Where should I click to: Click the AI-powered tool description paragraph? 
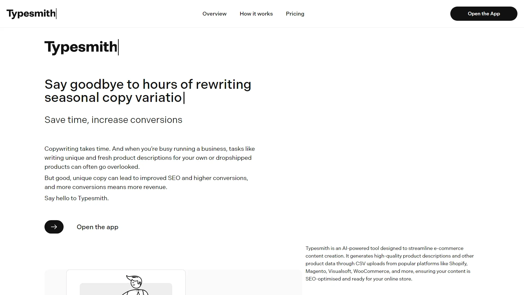click(389, 263)
